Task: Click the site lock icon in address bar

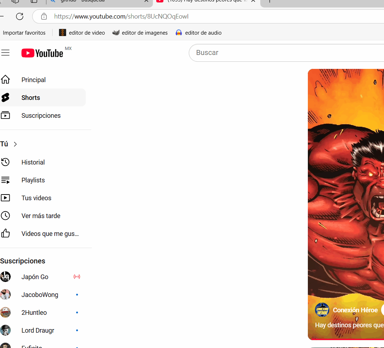Action: pyautogui.click(x=44, y=16)
